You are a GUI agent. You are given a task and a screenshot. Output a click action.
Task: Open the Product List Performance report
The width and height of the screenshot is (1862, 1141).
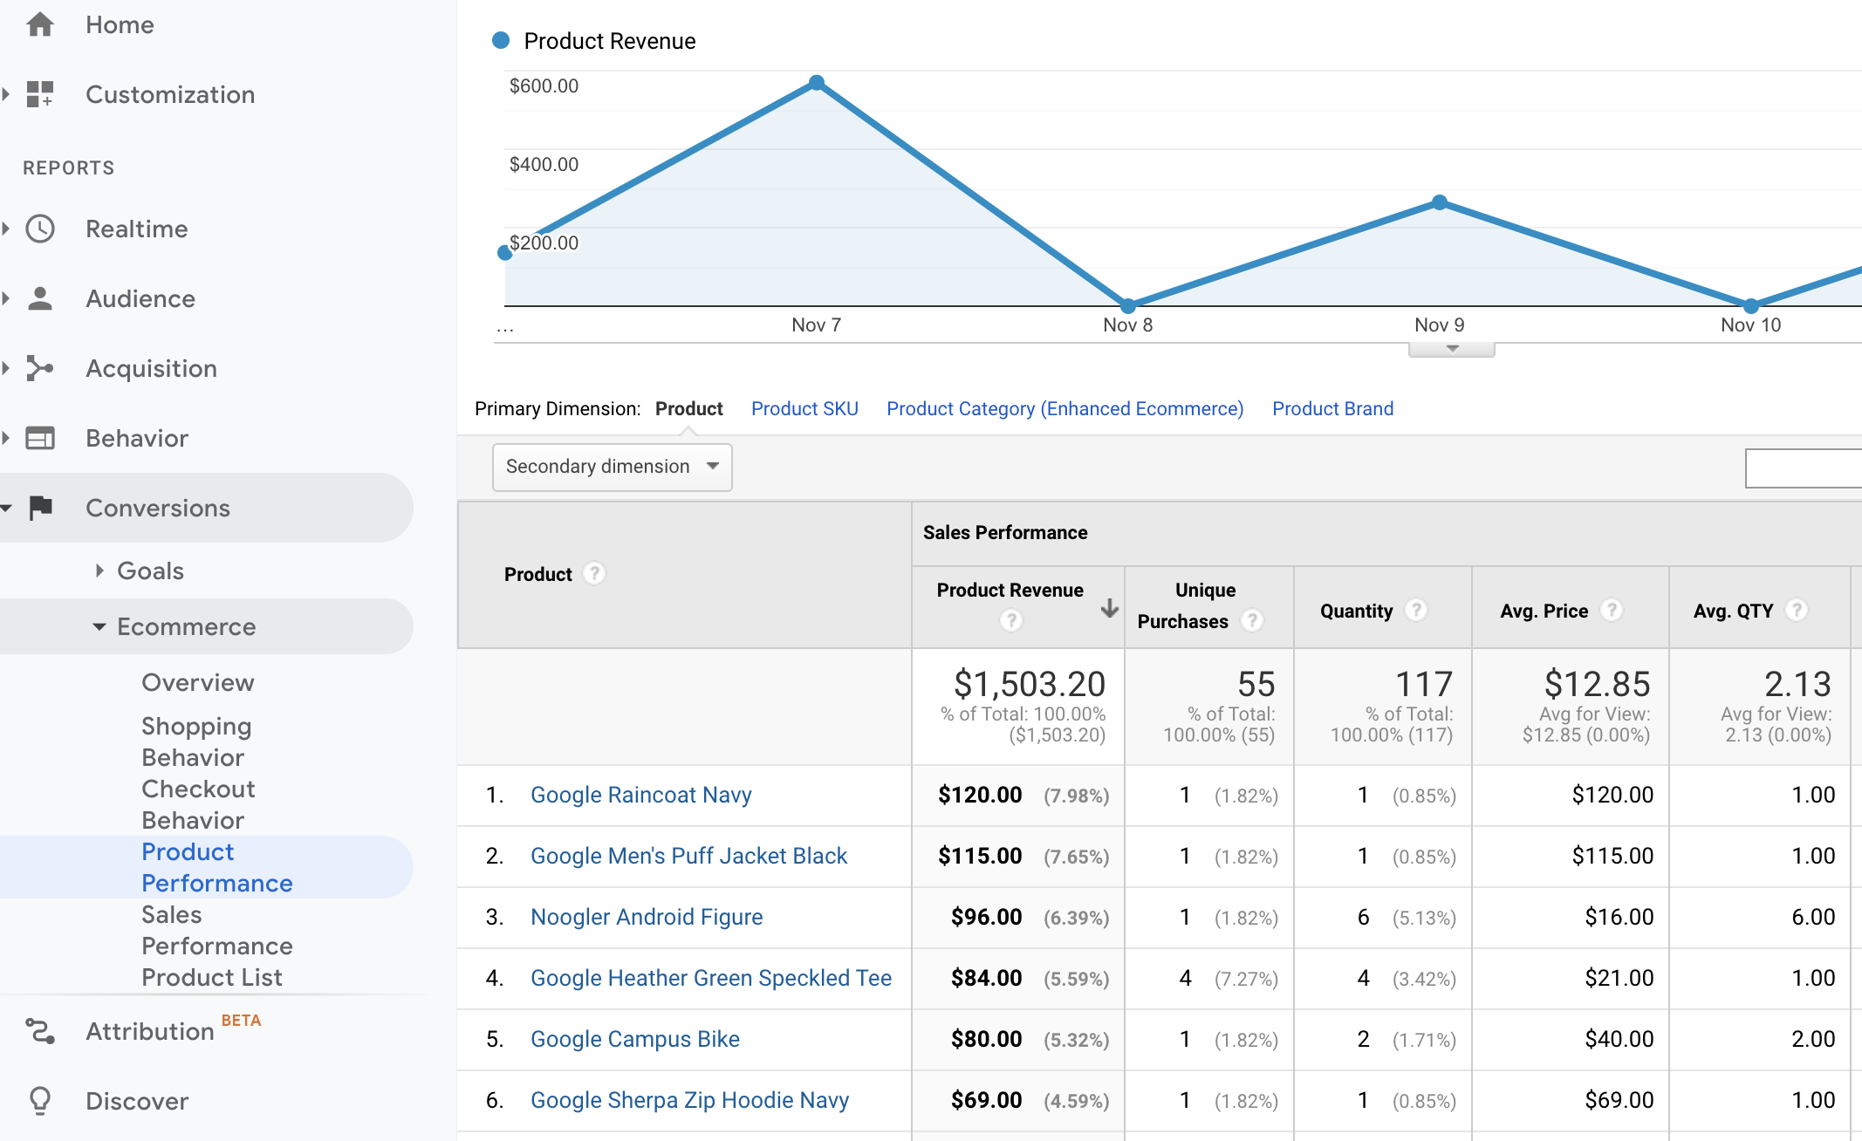212,977
